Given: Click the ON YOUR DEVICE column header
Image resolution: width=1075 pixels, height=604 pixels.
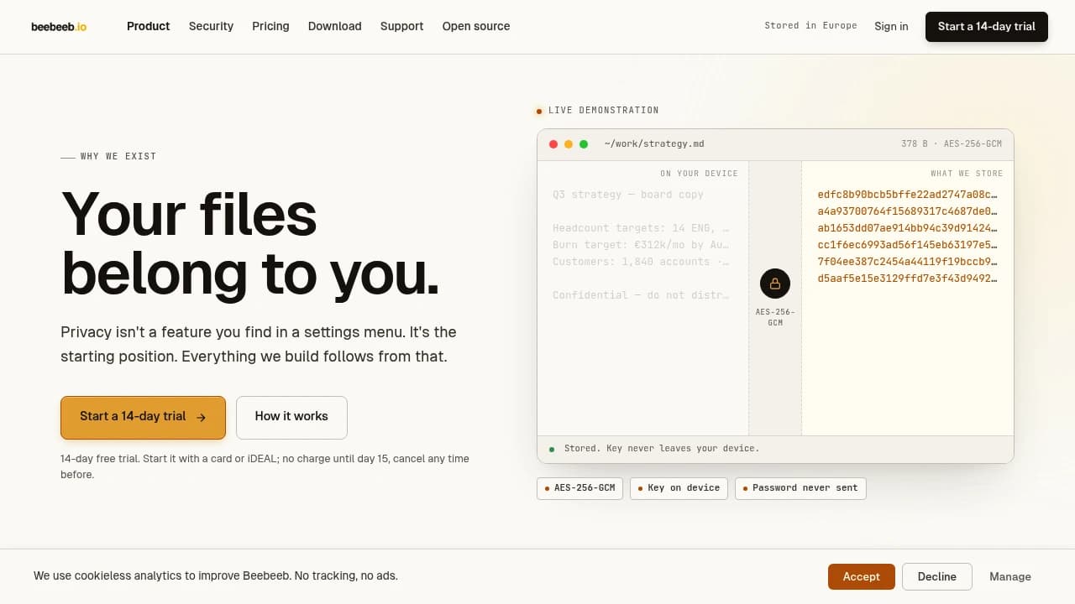Looking at the screenshot, I should tap(699, 174).
